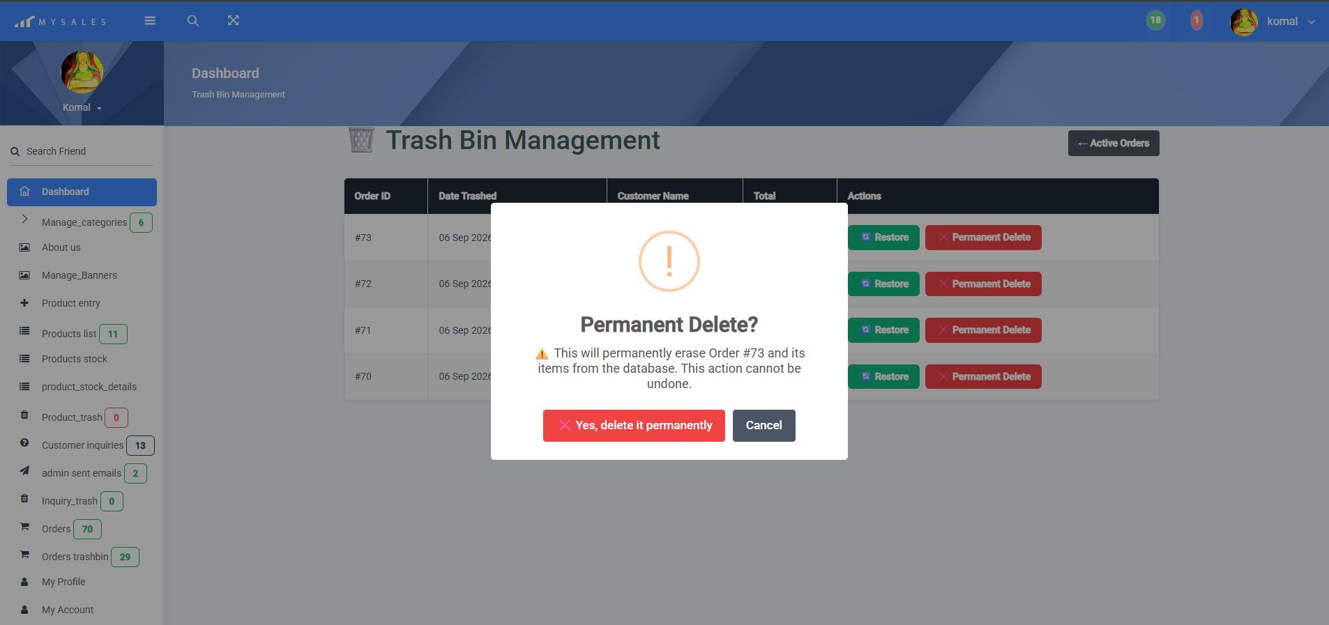The image size is (1329, 625).
Task: Click the sidebar Komal profile picture
Action: 82,72
